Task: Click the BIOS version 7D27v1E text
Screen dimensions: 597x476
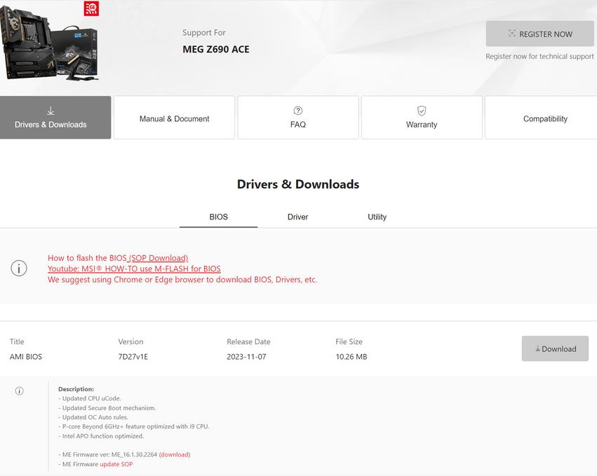Action: 133,357
